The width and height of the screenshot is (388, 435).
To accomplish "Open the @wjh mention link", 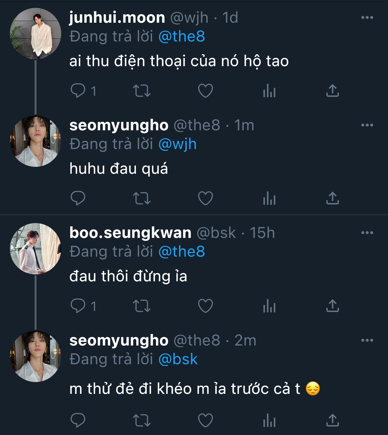I will (x=177, y=144).
